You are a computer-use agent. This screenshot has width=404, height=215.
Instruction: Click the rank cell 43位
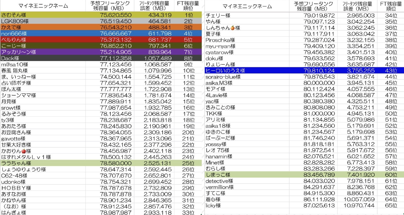(391, 71)
